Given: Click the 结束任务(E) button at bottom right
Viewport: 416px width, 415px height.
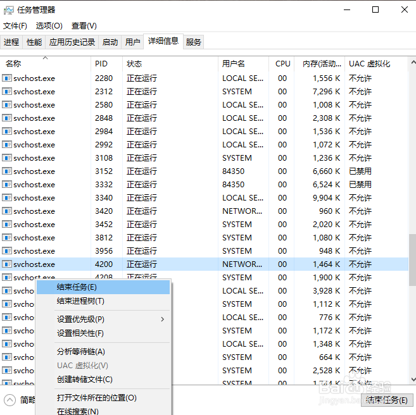Looking at the screenshot, I should click(386, 400).
